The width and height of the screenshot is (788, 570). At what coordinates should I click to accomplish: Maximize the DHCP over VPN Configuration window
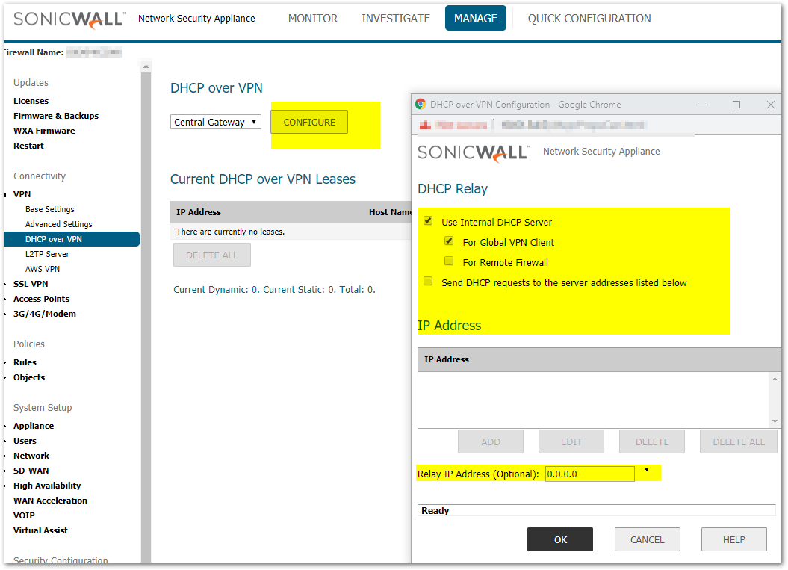click(x=736, y=105)
